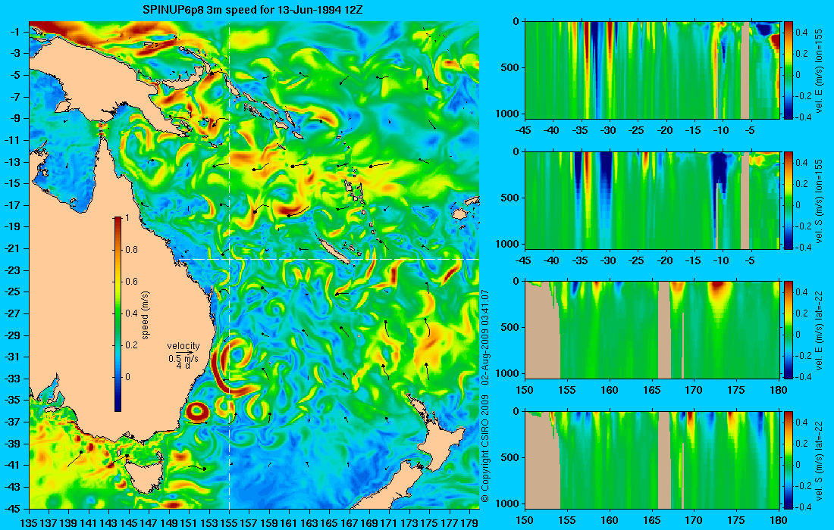Click the "© Copyright CSIRO 2009" text
834x530 pixels.
tap(484, 448)
